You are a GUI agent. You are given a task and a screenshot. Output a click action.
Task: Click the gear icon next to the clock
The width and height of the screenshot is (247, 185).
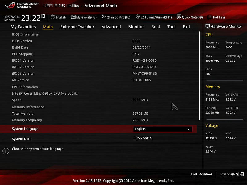pyautogui.click(x=43, y=16)
